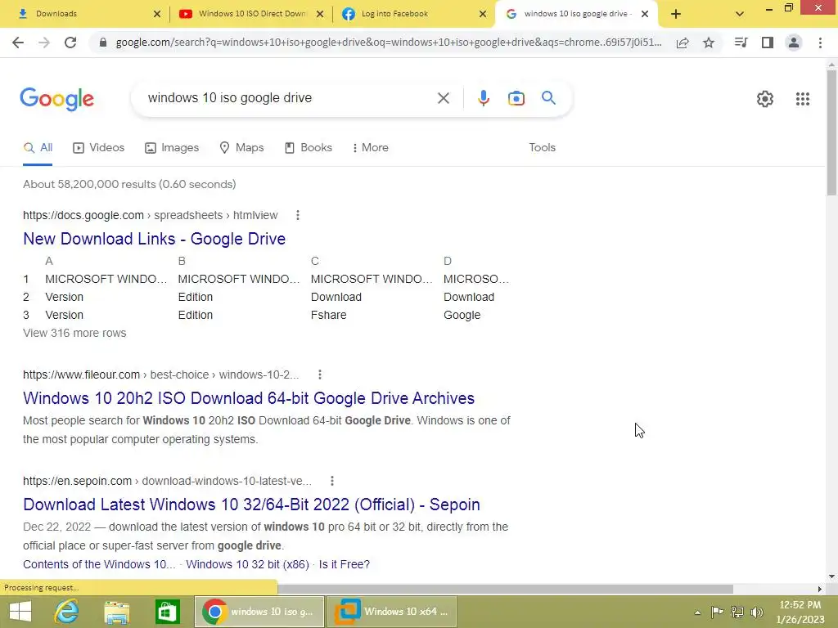Expand the More search filters menu
This screenshot has width=838, height=628.
click(x=371, y=148)
